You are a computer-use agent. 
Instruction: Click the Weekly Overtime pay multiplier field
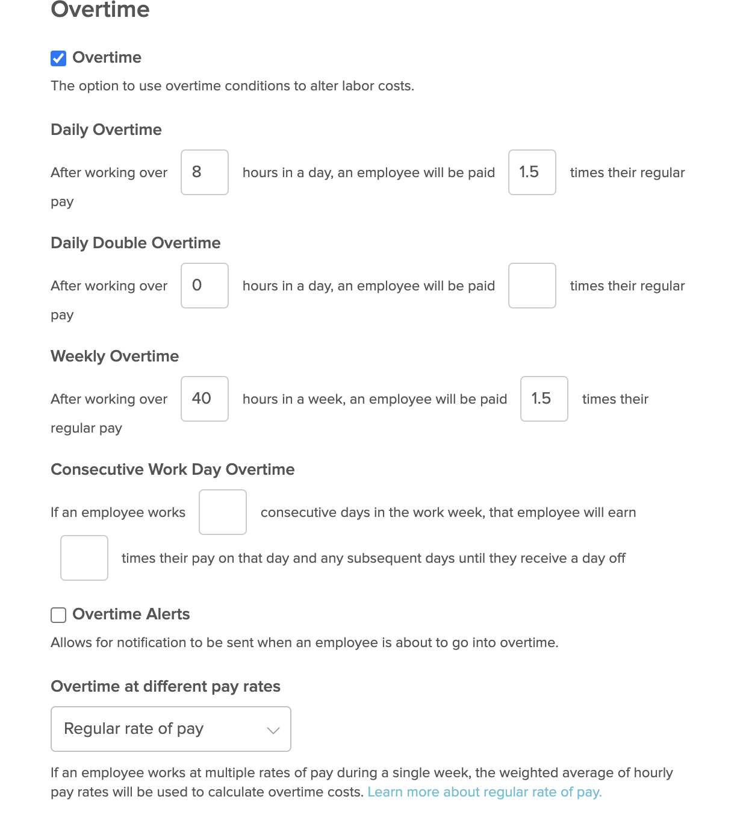point(544,399)
